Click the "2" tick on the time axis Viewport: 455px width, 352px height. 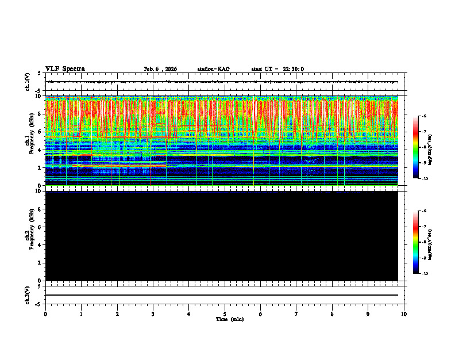point(117,314)
